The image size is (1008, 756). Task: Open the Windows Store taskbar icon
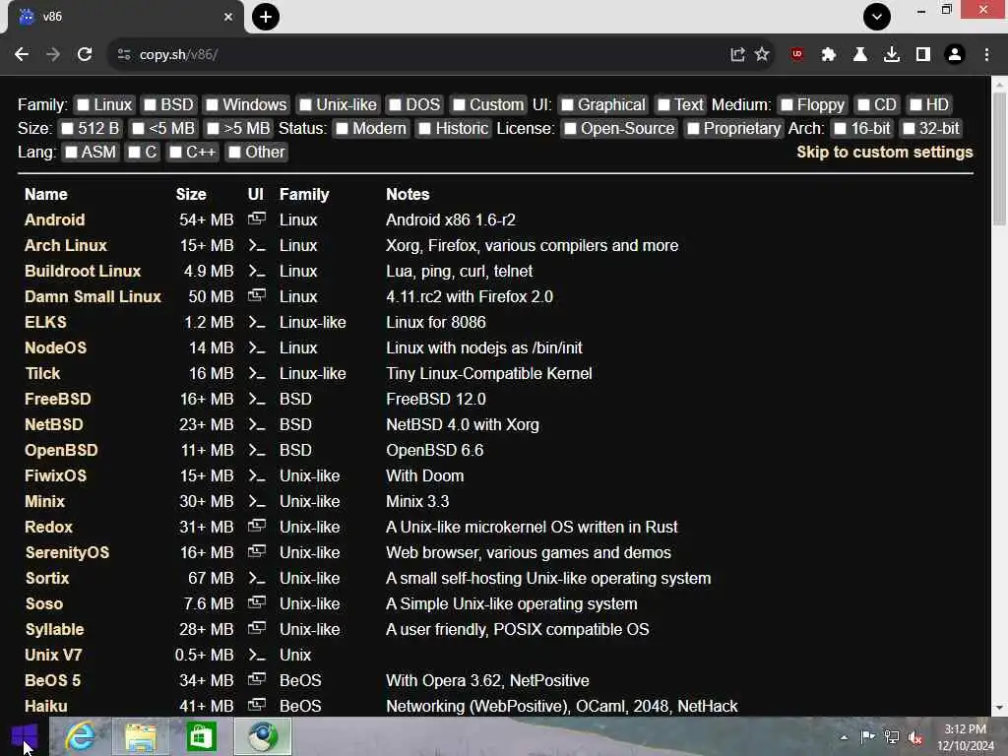(201, 736)
